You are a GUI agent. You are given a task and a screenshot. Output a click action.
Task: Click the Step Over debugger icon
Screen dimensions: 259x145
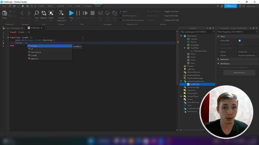pos(108,13)
